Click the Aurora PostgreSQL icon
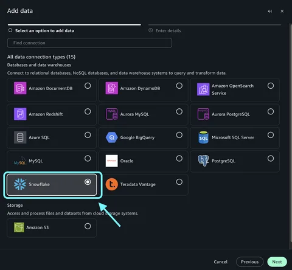The image size is (292, 270). (x=203, y=114)
